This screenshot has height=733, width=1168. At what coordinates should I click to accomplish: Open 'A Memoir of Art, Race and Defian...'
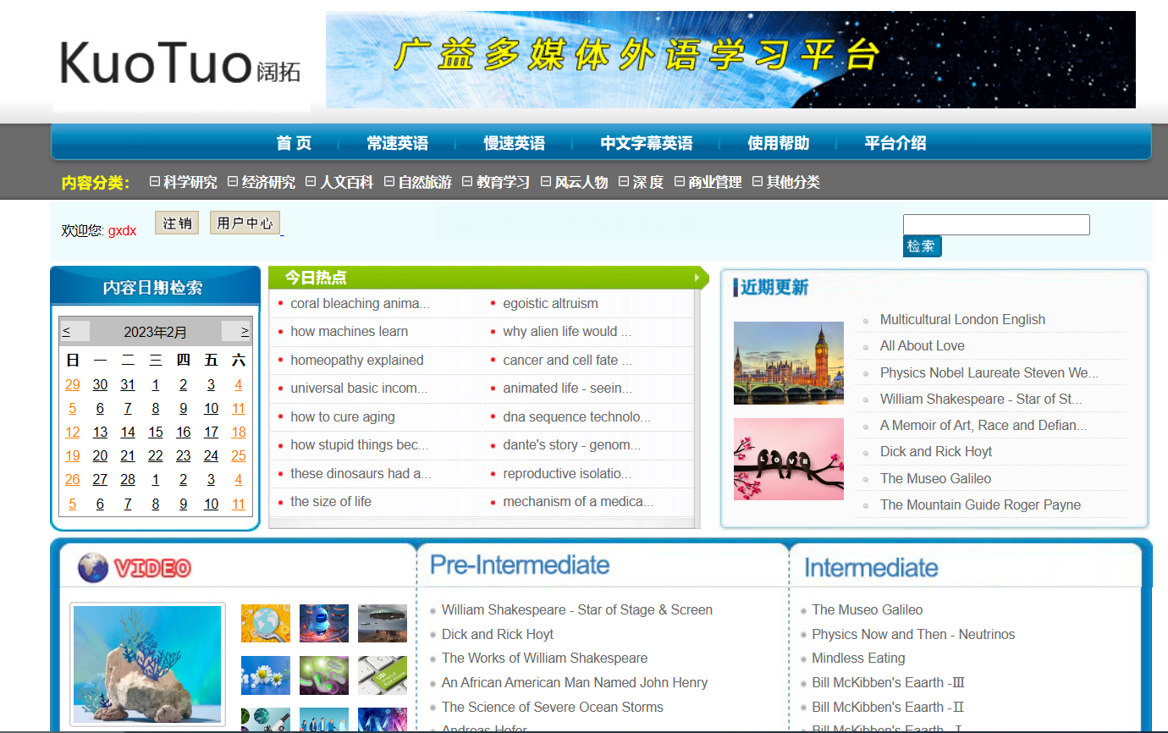coord(983,425)
